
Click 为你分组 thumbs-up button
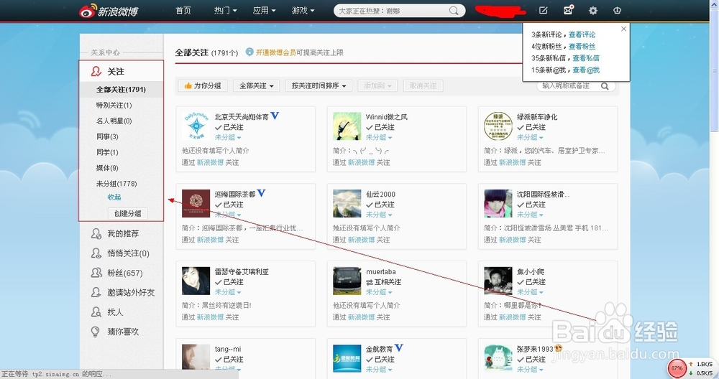(x=202, y=85)
